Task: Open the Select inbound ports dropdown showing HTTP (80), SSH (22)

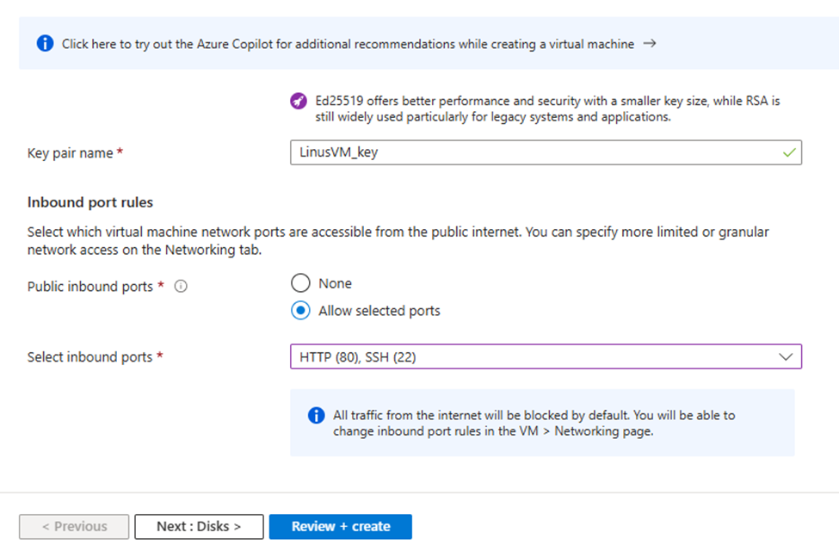Action: coord(534,356)
